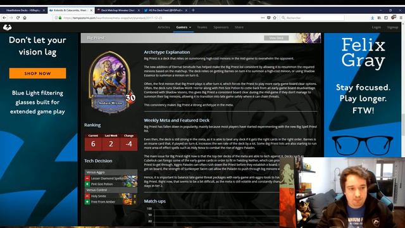Open the page actions three-dots menu

coord(263,18)
